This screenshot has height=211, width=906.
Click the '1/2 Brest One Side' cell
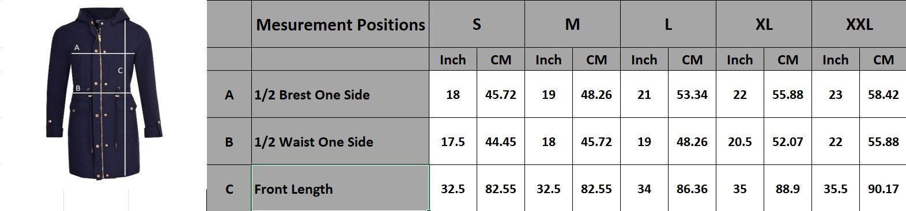point(340,95)
